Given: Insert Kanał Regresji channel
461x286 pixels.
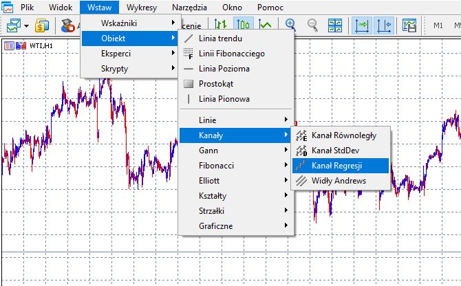Looking at the screenshot, I should (341, 166).
